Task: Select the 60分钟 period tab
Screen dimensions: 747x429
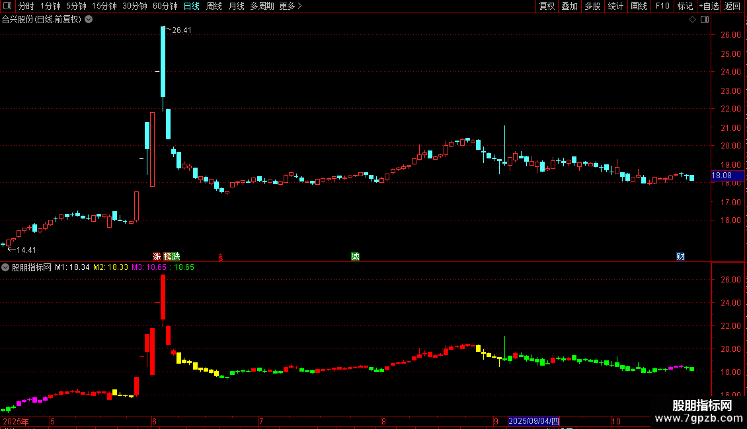Action: pos(165,6)
